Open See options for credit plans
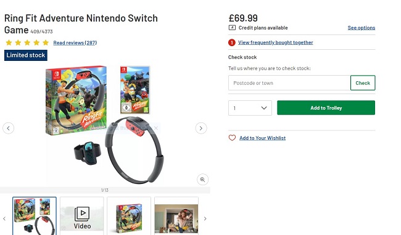 click(362, 28)
